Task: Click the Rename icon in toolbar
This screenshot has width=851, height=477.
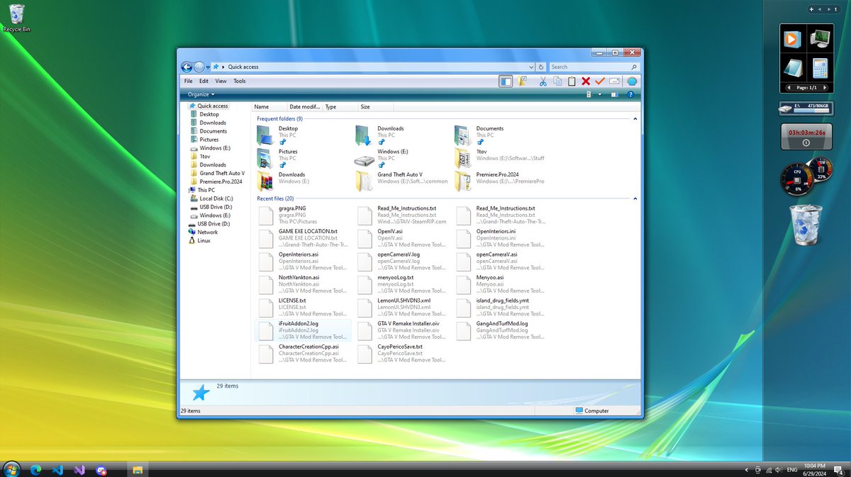Action: click(x=614, y=82)
